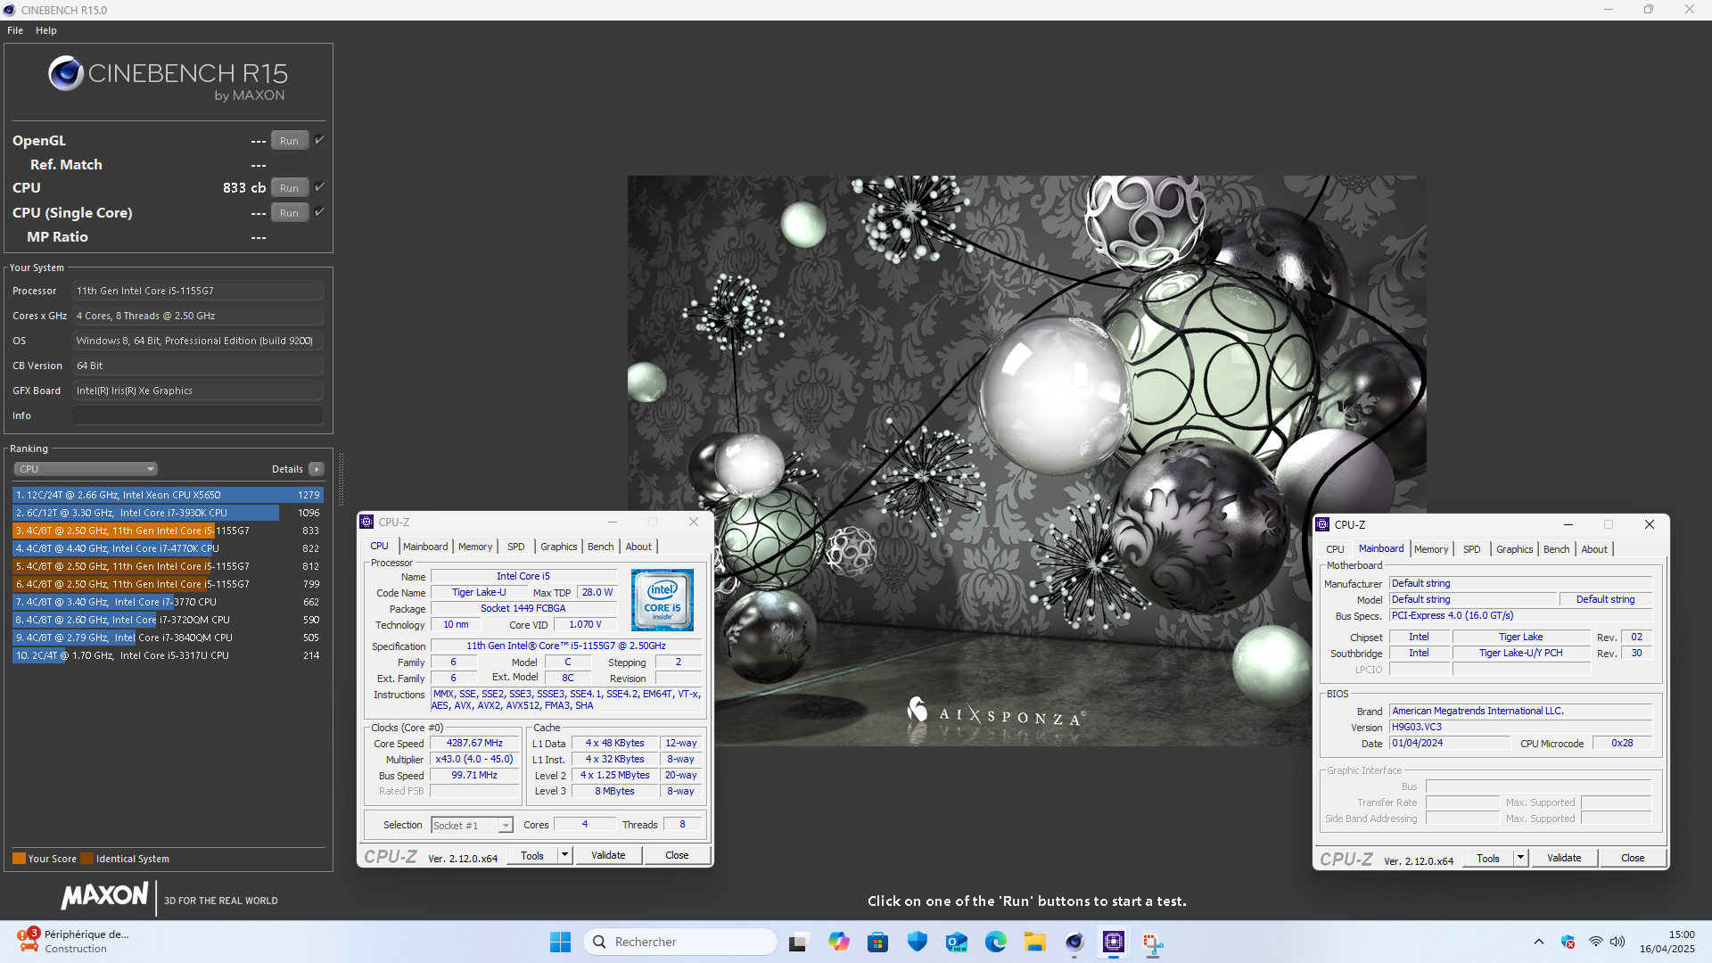This screenshot has height=963, width=1712.
Task: Switch to Memory tab in right CPU-Z
Action: pyautogui.click(x=1431, y=549)
